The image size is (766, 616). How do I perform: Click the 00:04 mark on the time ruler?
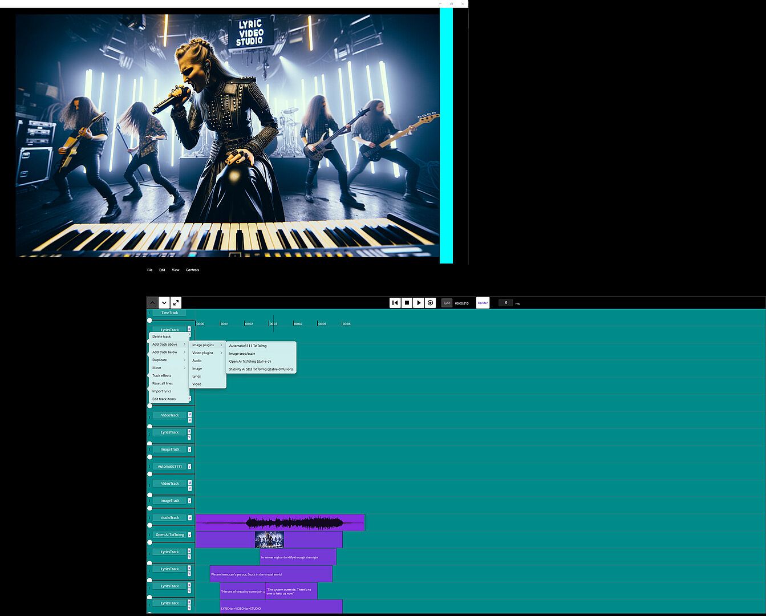pos(298,324)
